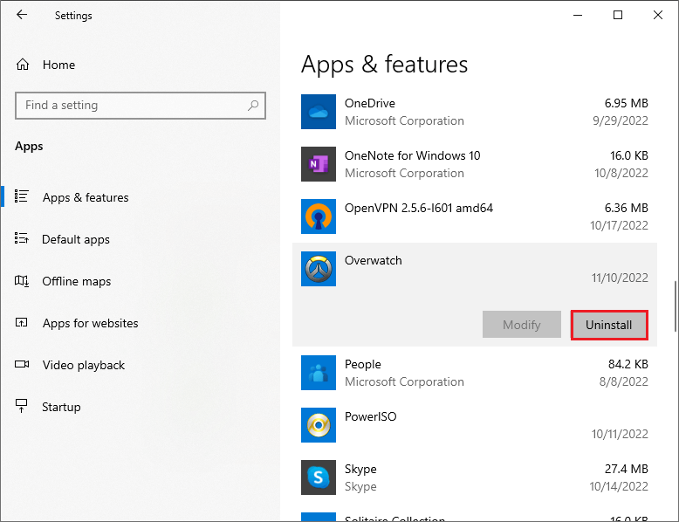
Task: Select the Skype app name
Action: [360, 469]
